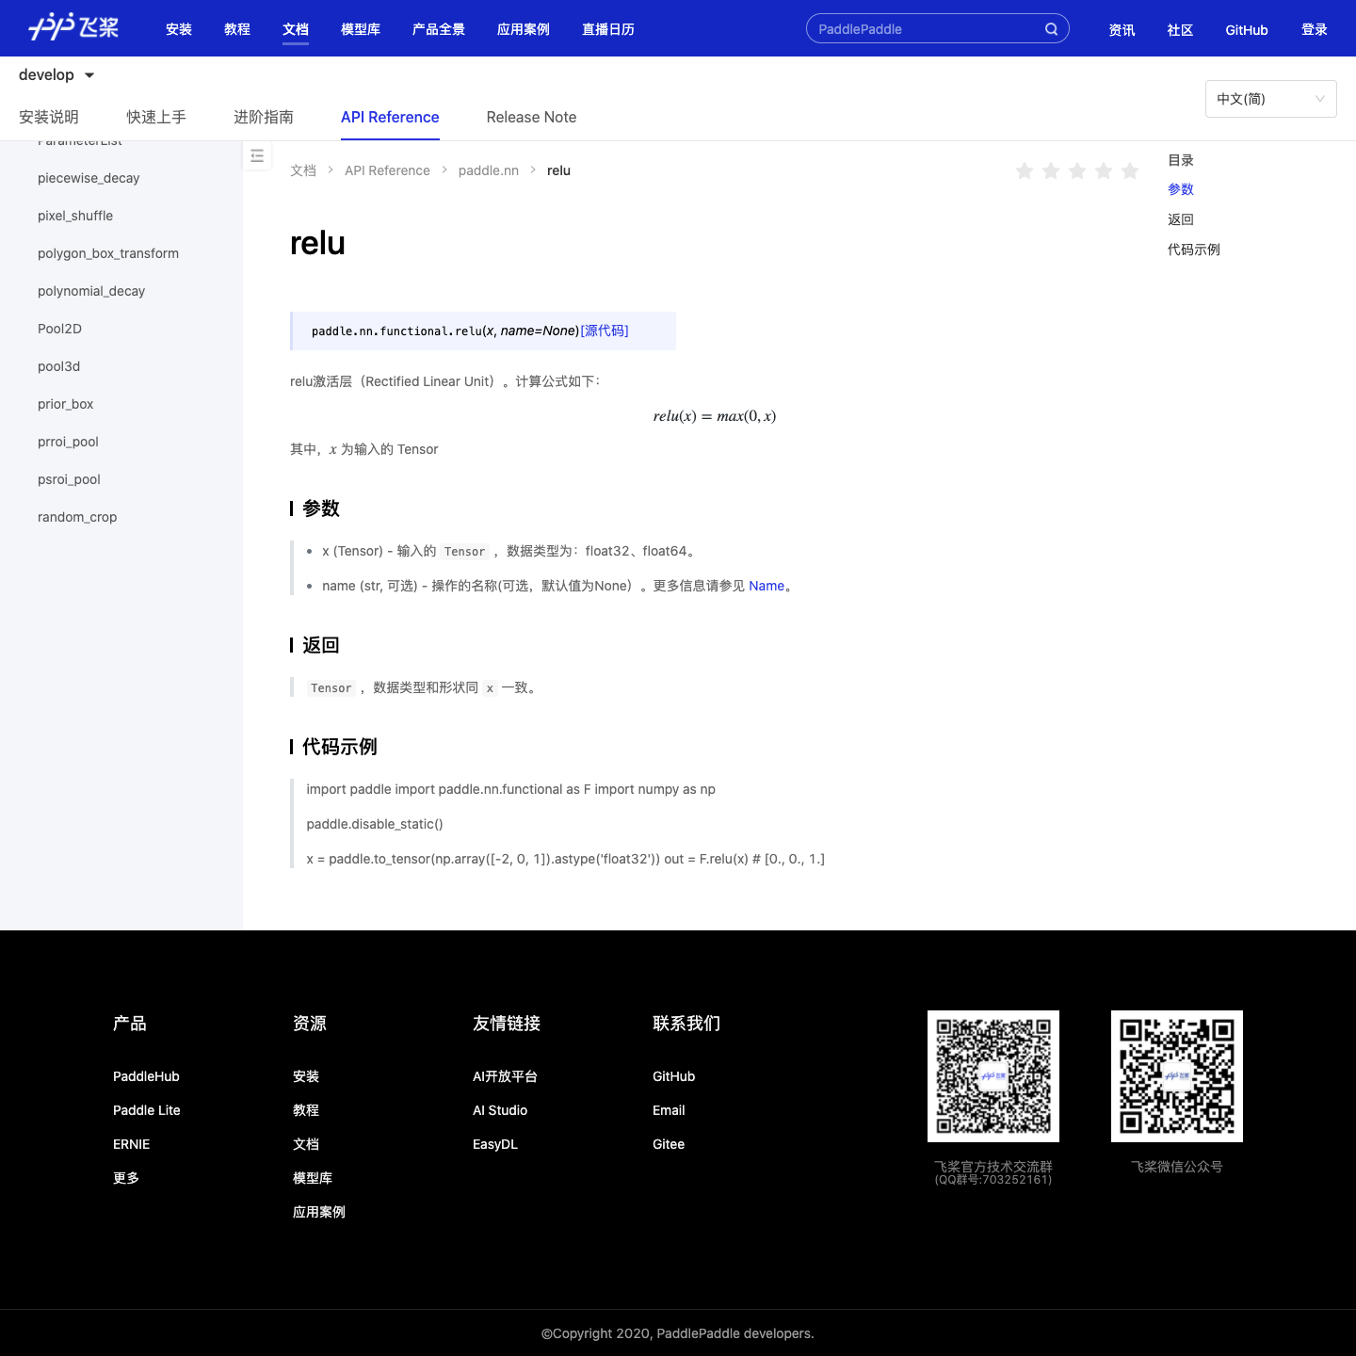The height and width of the screenshot is (1356, 1356).
Task: Select prior_box in sidebar
Action: point(66,404)
